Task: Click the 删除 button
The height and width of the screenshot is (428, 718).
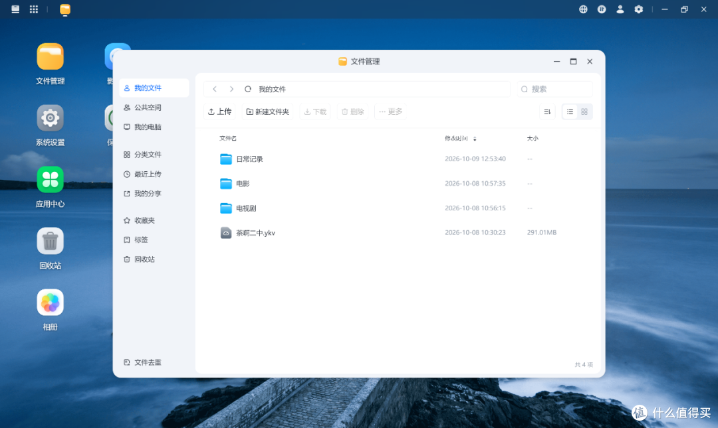Action: 352,111
